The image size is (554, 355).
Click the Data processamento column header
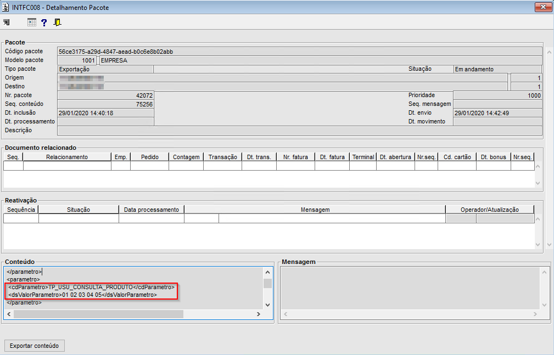pos(152,210)
